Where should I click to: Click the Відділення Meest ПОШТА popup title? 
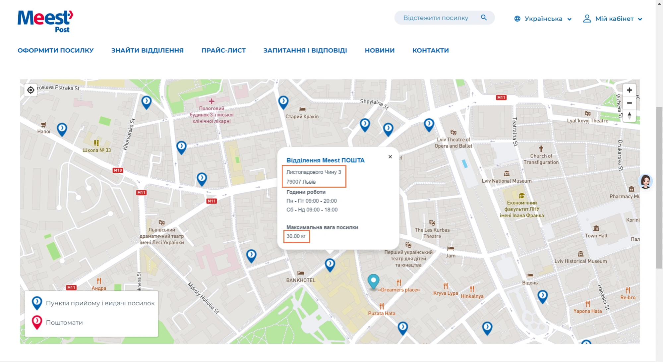click(x=325, y=160)
